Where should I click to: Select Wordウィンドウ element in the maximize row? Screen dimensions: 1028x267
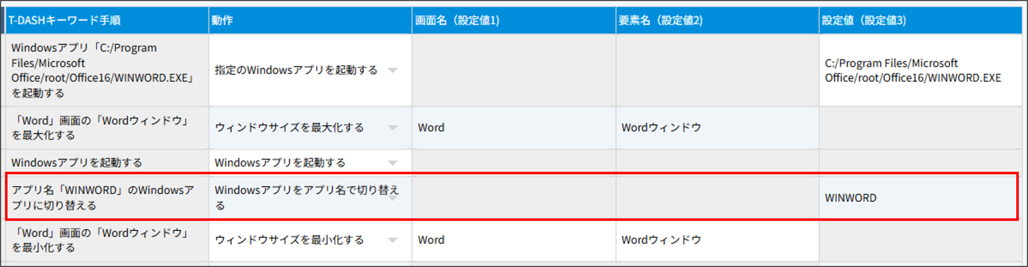tap(661, 128)
